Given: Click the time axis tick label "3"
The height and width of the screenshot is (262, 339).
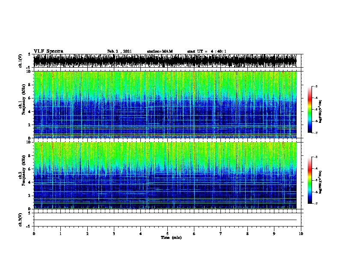Looking at the screenshot, I should pos(114,234).
